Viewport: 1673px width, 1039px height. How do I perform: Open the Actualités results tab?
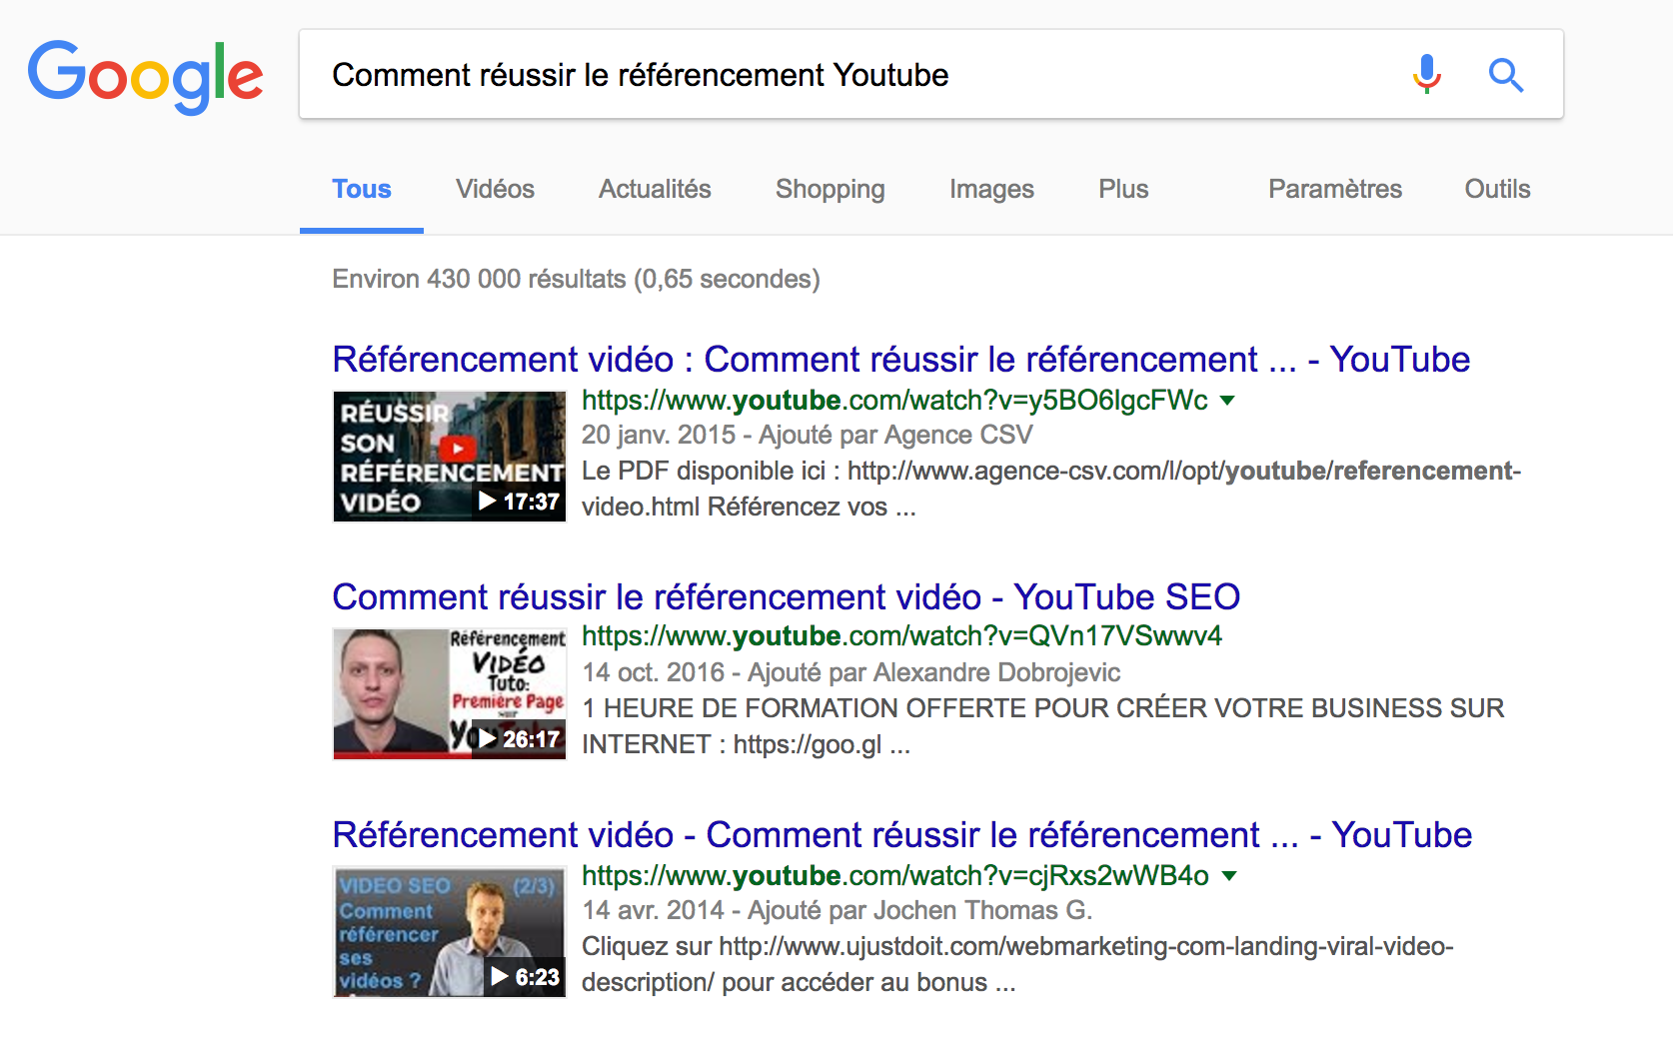pyautogui.click(x=654, y=189)
